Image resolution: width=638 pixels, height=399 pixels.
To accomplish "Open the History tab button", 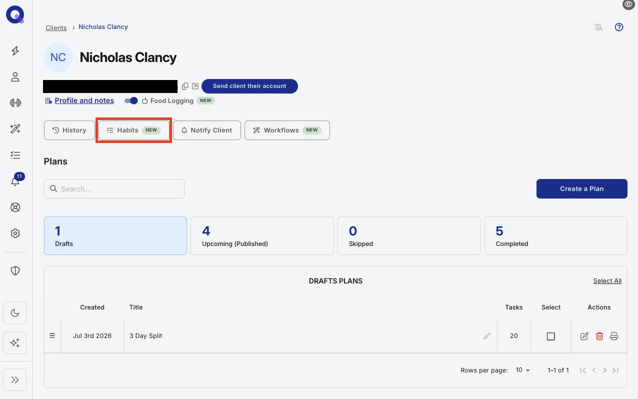I will click(x=69, y=130).
